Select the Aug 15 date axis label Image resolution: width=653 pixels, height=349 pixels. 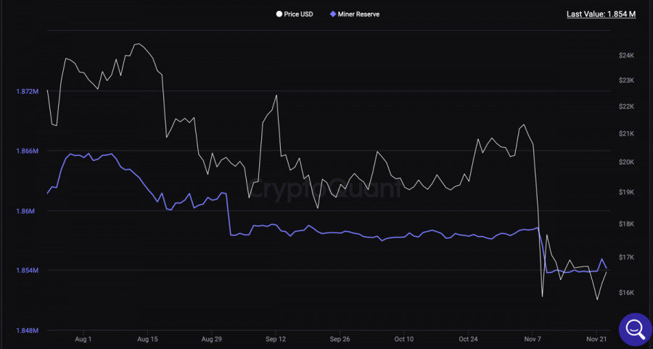click(x=147, y=339)
